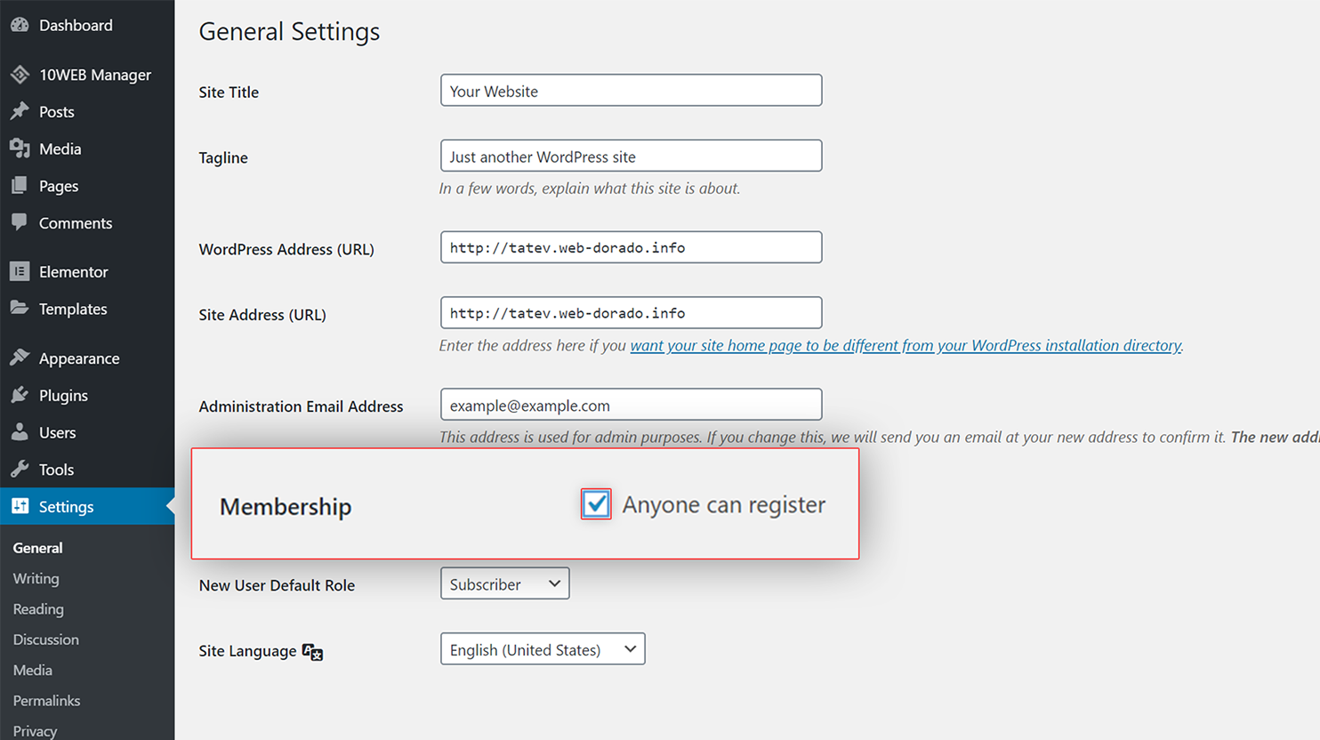Open Dashboard menu item
Image resolution: width=1320 pixels, height=740 pixels.
(87, 25)
